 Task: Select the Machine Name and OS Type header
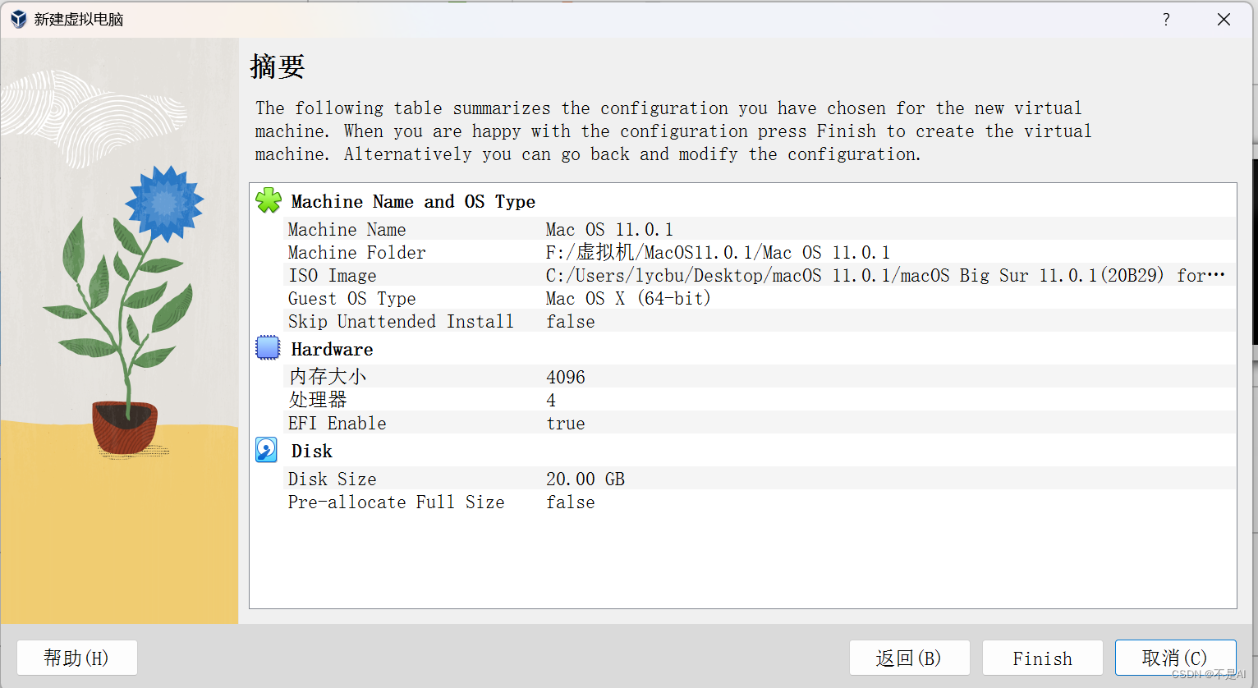click(x=413, y=202)
